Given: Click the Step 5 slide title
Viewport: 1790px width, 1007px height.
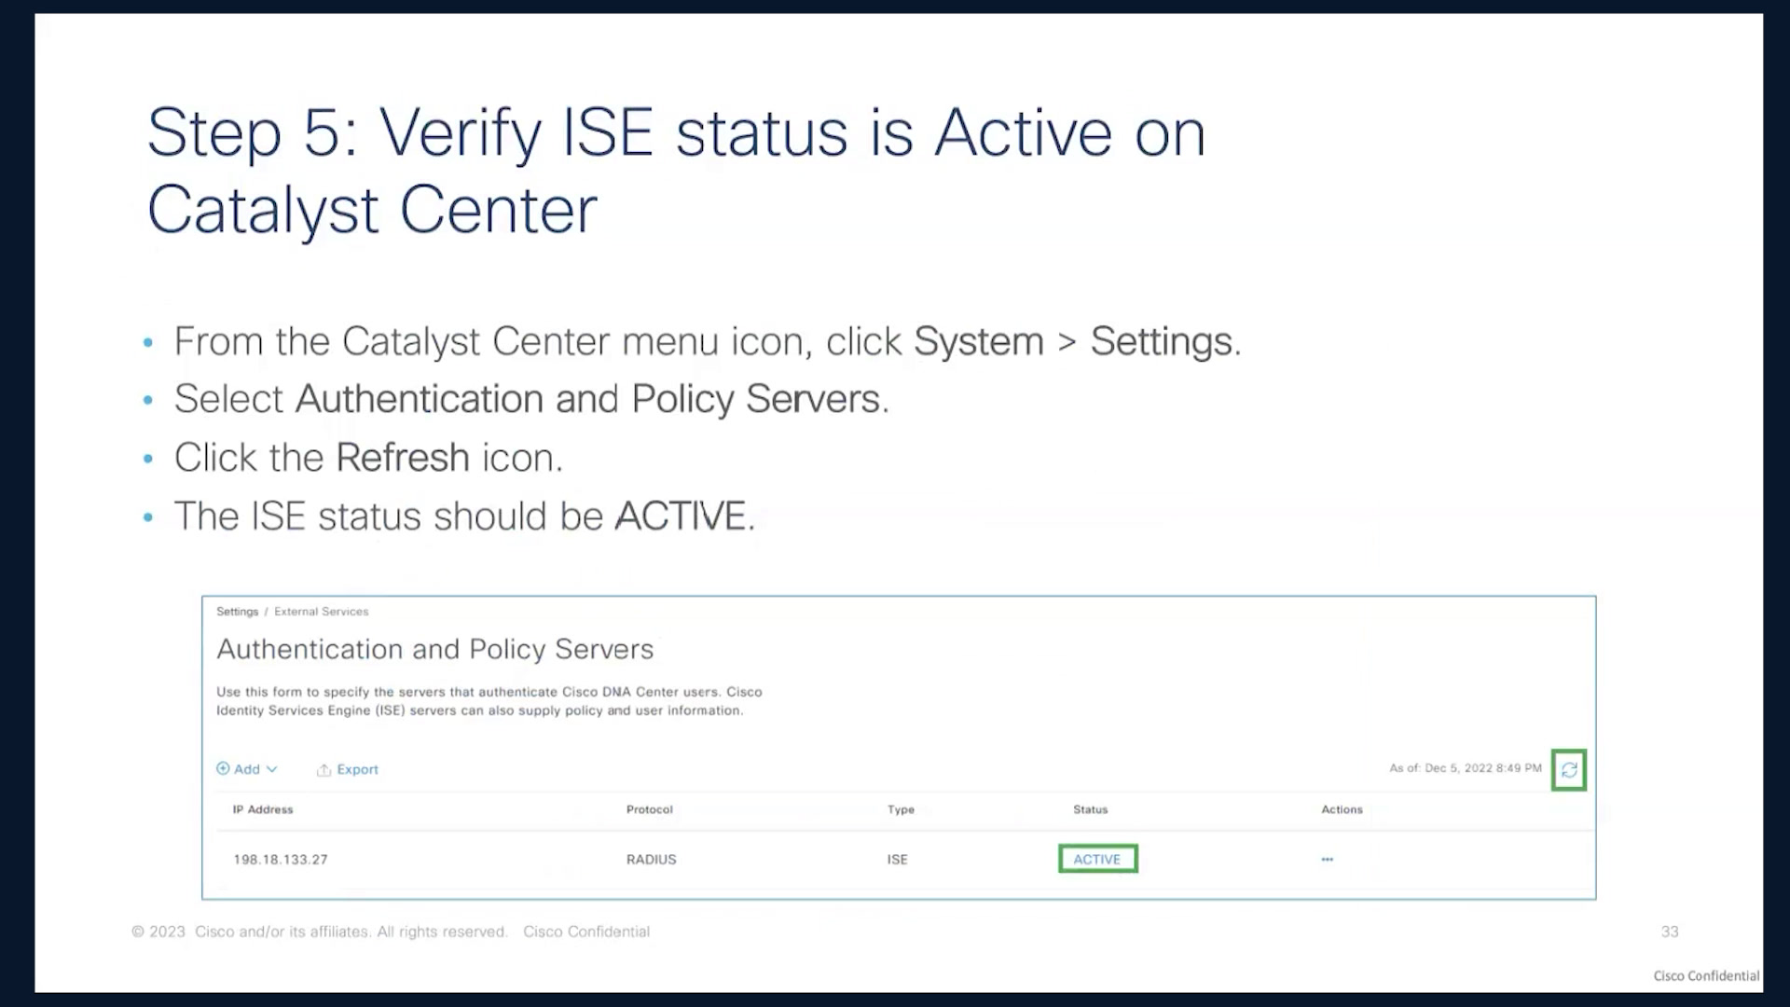Looking at the screenshot, I should (677, 171).
